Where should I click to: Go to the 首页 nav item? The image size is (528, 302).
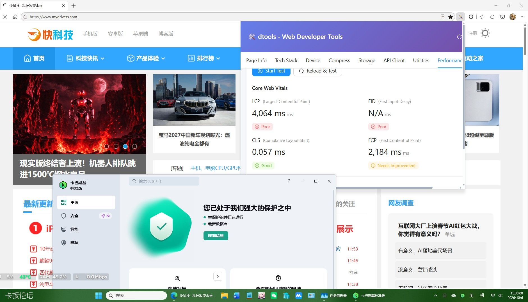34,58
